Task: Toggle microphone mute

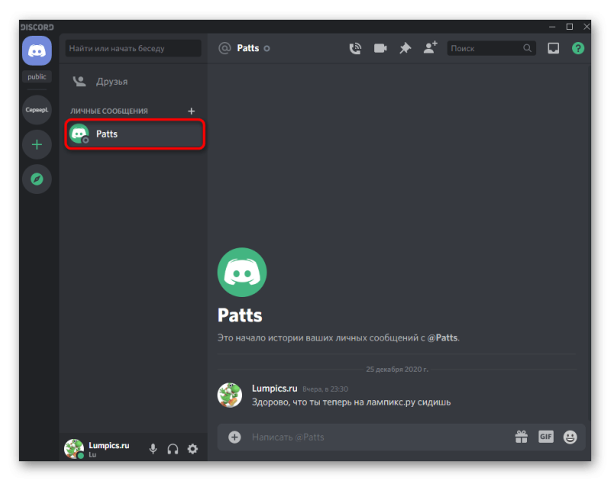Action: tap(154, 449)
